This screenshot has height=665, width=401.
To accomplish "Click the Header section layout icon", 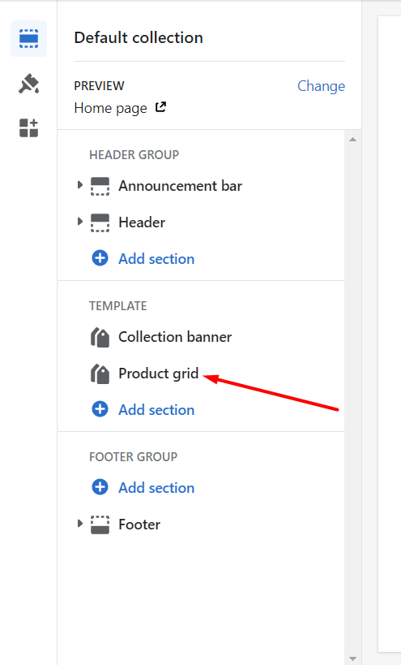I will [x=100, y=222].
